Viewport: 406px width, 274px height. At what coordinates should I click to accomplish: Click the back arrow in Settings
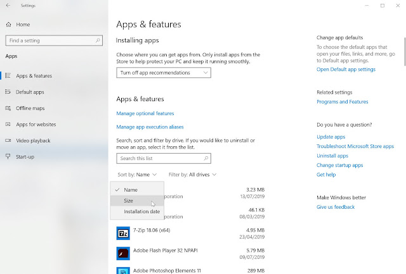(x=8, y=6)
